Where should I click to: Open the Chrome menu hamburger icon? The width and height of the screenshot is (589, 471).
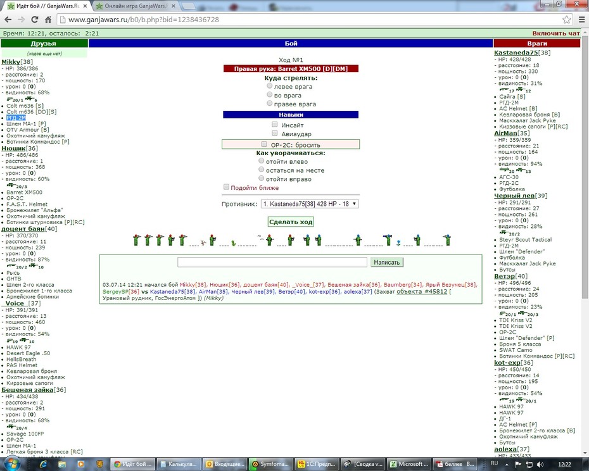[x=581, y=20]
